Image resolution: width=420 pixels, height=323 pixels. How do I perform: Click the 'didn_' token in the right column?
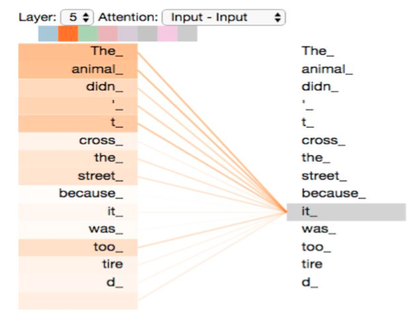(x=320, y=87)
